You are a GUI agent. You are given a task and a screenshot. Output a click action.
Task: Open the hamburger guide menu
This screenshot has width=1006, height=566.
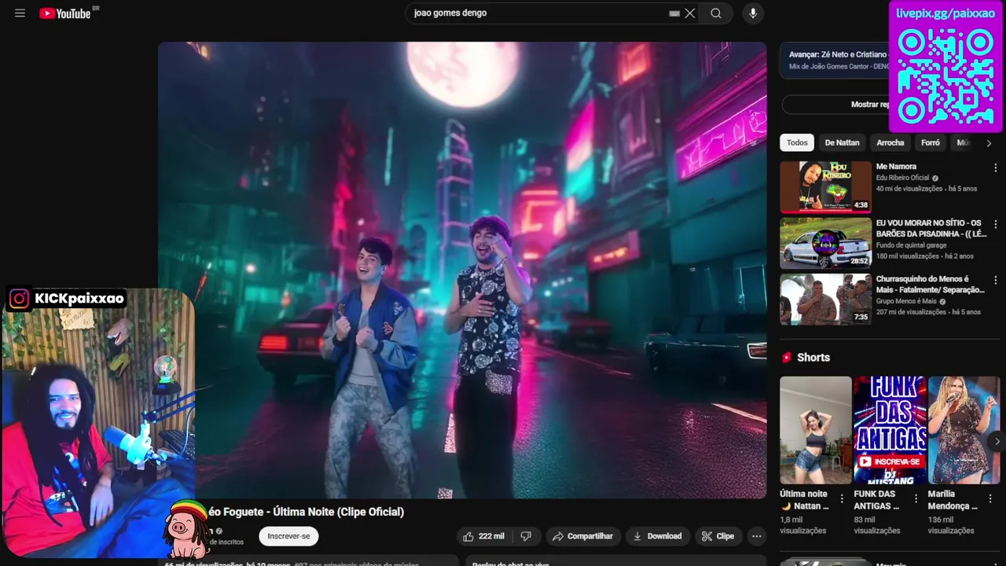click(20, 13)
